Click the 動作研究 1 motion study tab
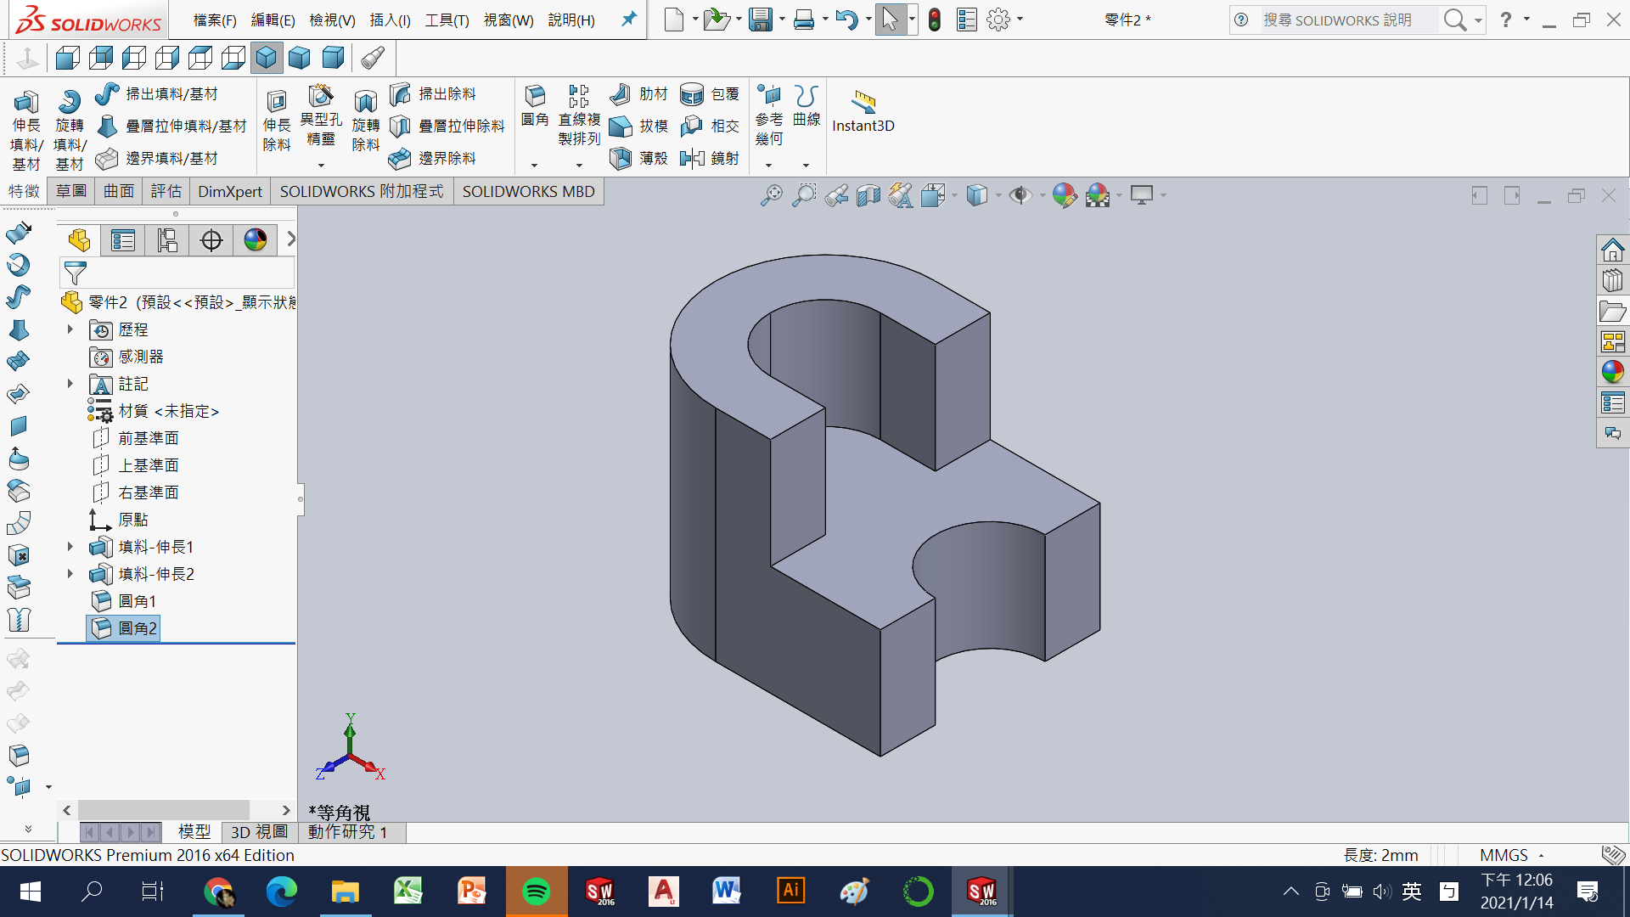This screenshot has width=1630, height=917. (x=348, y=832)
